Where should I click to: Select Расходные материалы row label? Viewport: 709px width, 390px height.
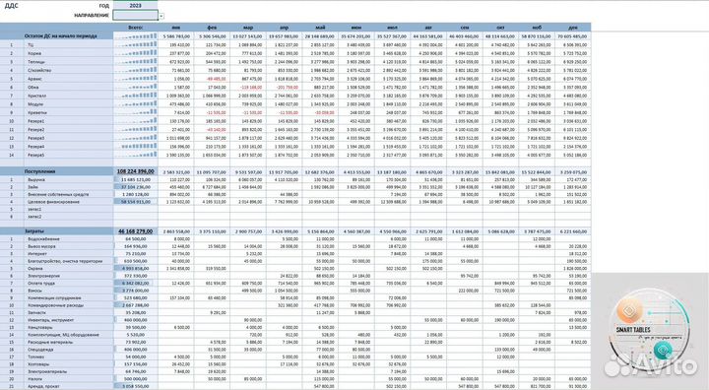(x=50, y=342)
